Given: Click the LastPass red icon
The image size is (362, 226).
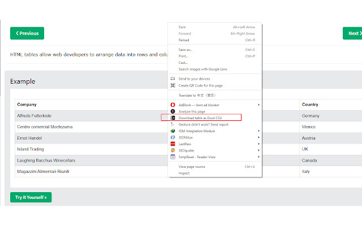Looking at the screenshot, I should coord(173,144).
